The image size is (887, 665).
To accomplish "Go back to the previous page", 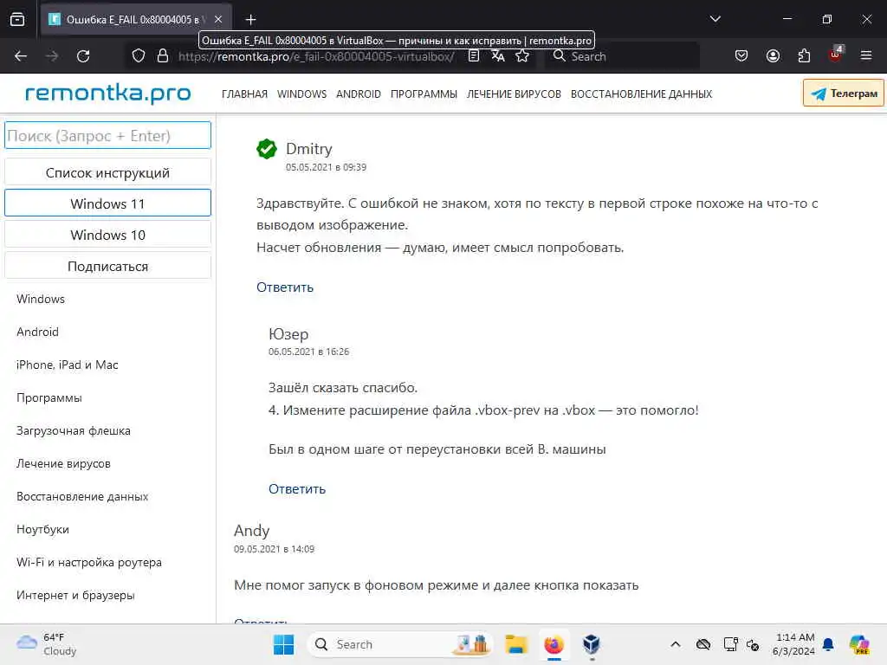I will click(21, 56).
